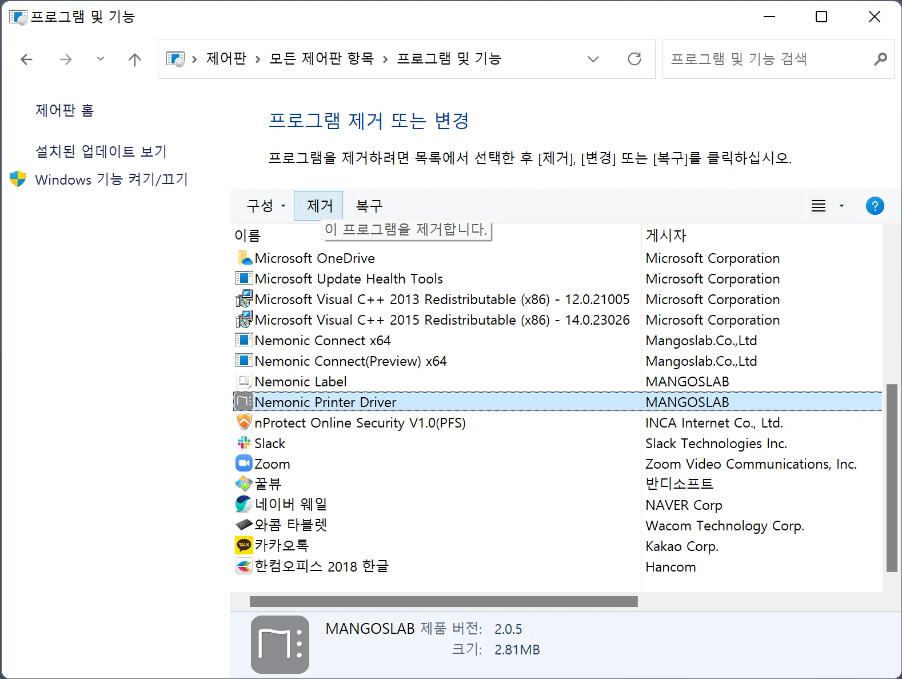Image resolution: width=902 pixels, height=679 pixels.
Task: Click the horizontal scrollbar thumb
Action: [x=444, y=601]
